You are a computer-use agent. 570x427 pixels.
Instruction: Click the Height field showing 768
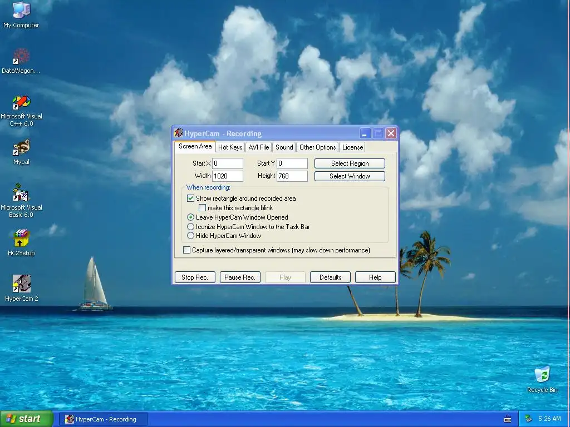click(x=292, y=176)
